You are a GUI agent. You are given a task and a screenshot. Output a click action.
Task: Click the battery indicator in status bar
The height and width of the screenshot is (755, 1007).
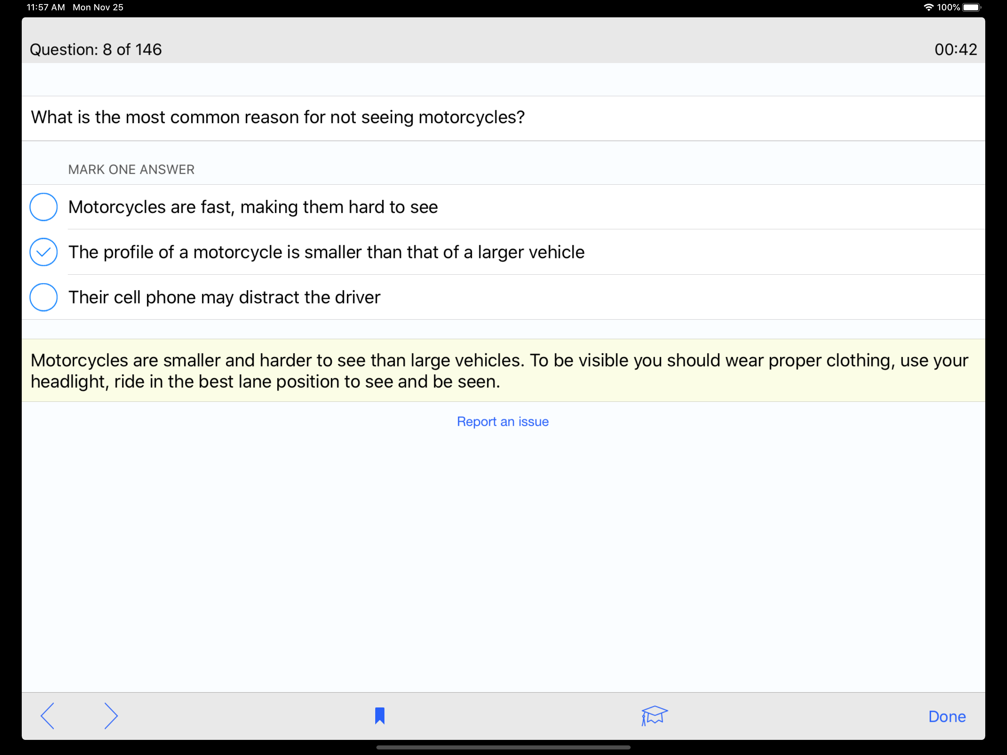click(x=972, y=7)
